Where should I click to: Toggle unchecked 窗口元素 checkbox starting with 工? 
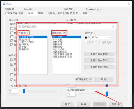click(x=12, y=37)
